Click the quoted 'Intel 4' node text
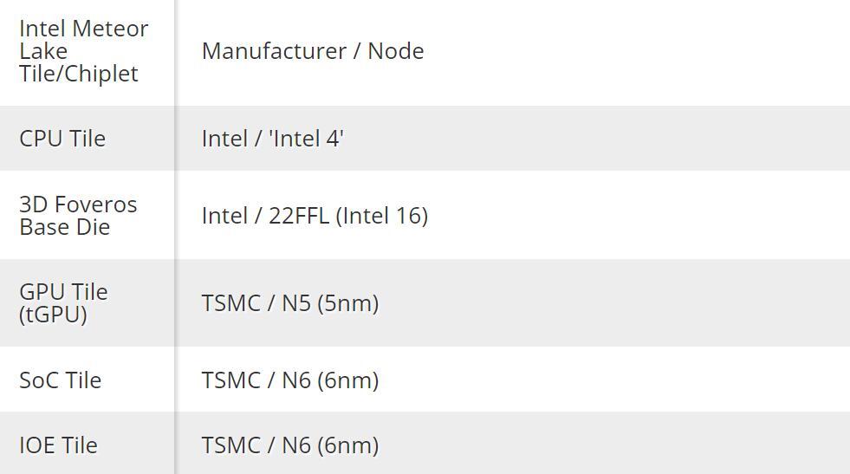The height and width of the screenshot is (474, 850). point(308,139)
